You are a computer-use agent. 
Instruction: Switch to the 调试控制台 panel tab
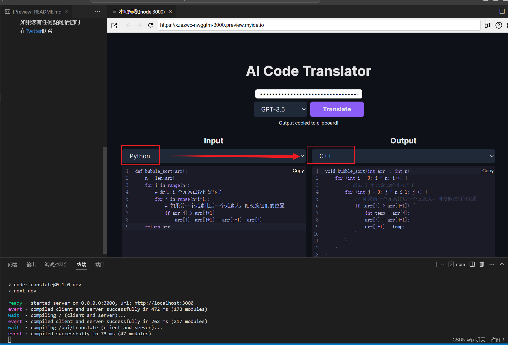pos(56,265)
